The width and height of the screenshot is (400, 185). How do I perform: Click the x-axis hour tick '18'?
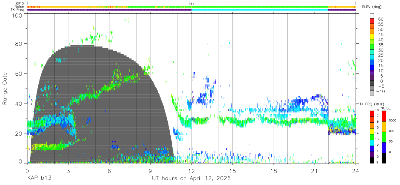tap(274, 171)
